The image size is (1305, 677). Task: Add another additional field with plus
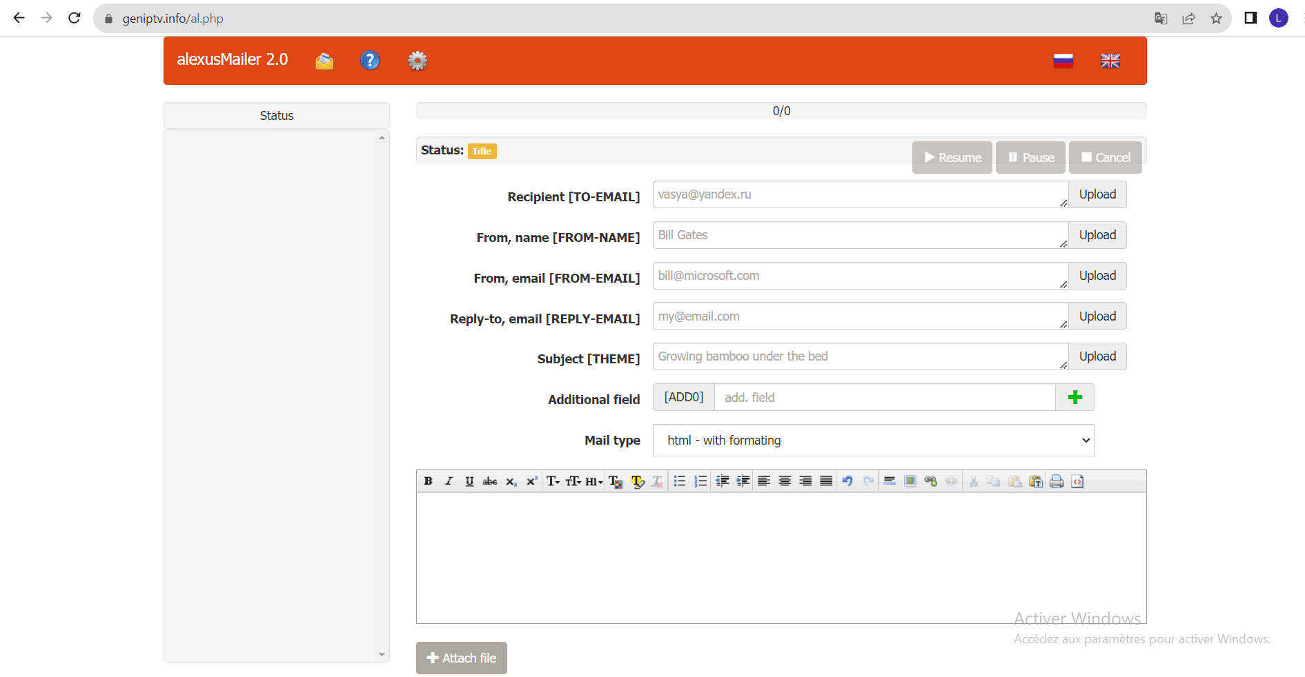pos(1075,397)
